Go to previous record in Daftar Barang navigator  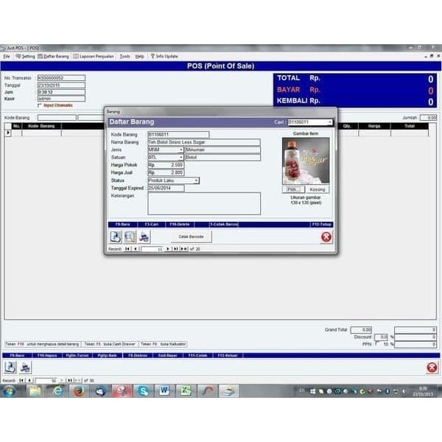pos(136,249)
